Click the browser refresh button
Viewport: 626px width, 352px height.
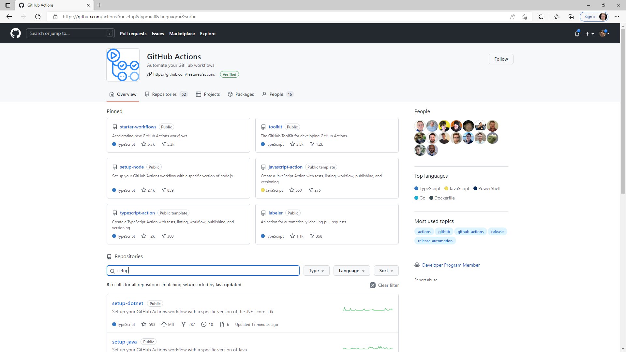38,17
